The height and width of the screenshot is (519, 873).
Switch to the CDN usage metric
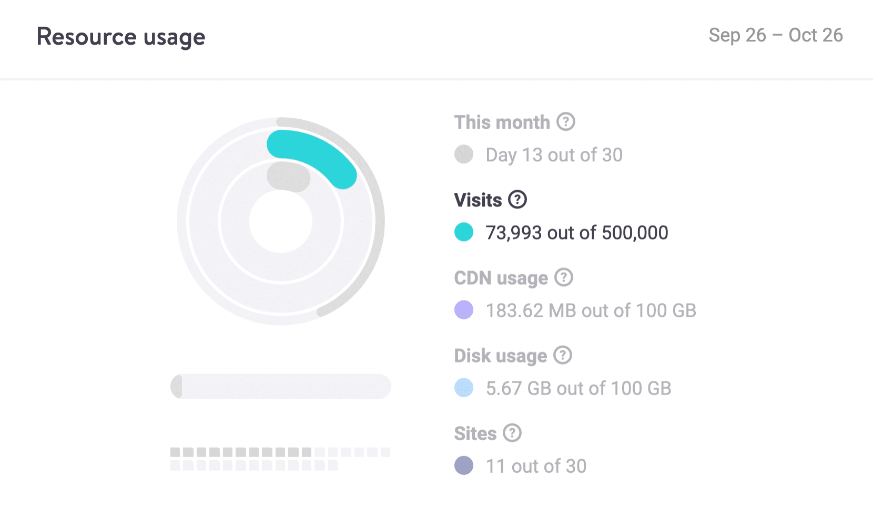[x=501, y=278]
